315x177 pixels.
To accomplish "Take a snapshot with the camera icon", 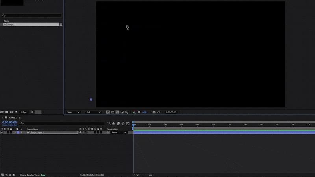I will point(154,112).
